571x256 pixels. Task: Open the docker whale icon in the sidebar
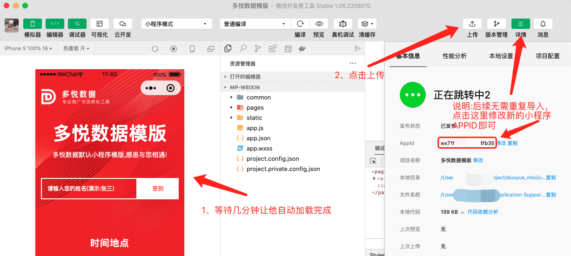coord(302,48)
